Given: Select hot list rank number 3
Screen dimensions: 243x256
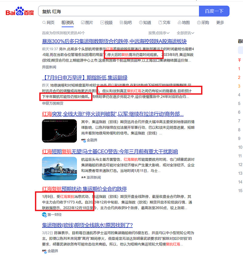Looking at the screenshot, I should [239, 86].
